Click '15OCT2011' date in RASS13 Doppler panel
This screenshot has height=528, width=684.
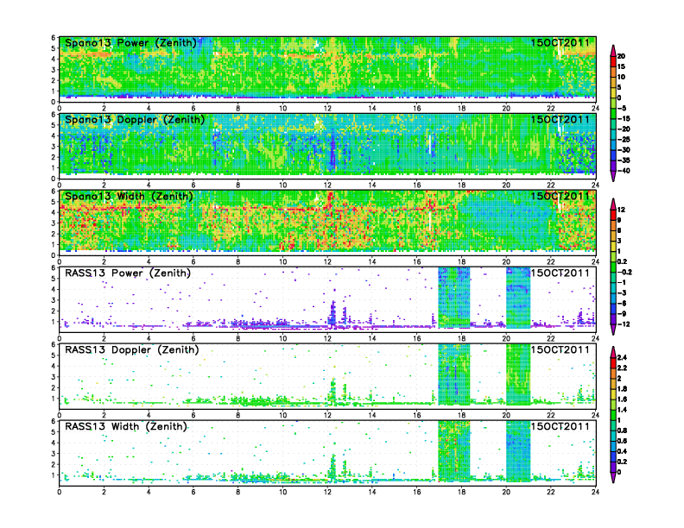tap(560, 349)
